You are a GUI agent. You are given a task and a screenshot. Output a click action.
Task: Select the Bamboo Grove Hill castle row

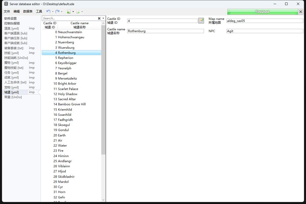(72, 104)
